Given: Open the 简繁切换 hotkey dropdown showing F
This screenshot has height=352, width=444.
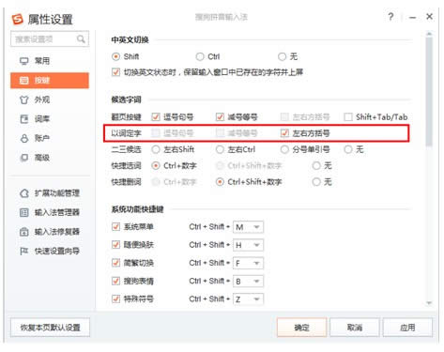Looking at the screenshot, I should click(x=249, y=263).
